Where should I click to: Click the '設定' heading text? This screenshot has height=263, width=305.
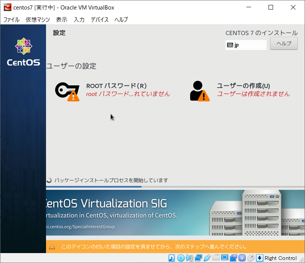click(x=59, y=33)
